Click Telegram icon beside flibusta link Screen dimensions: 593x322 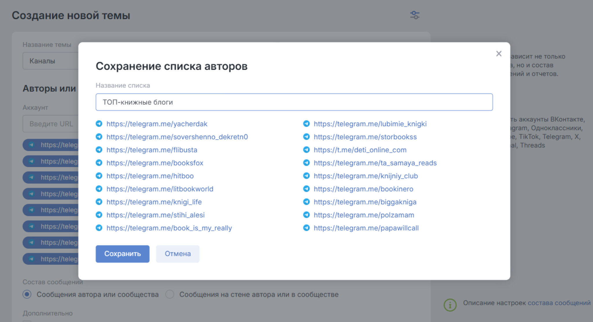[x=99, y=150]
